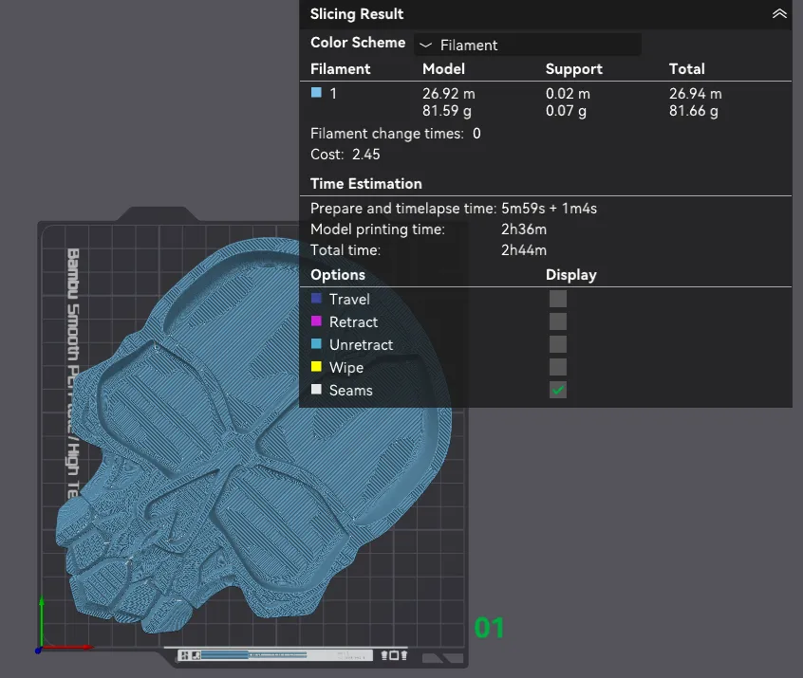The width and height of the screenshot is (803, 678).
Task: Click the yellow Wipe color swatch
Action: 316,367
